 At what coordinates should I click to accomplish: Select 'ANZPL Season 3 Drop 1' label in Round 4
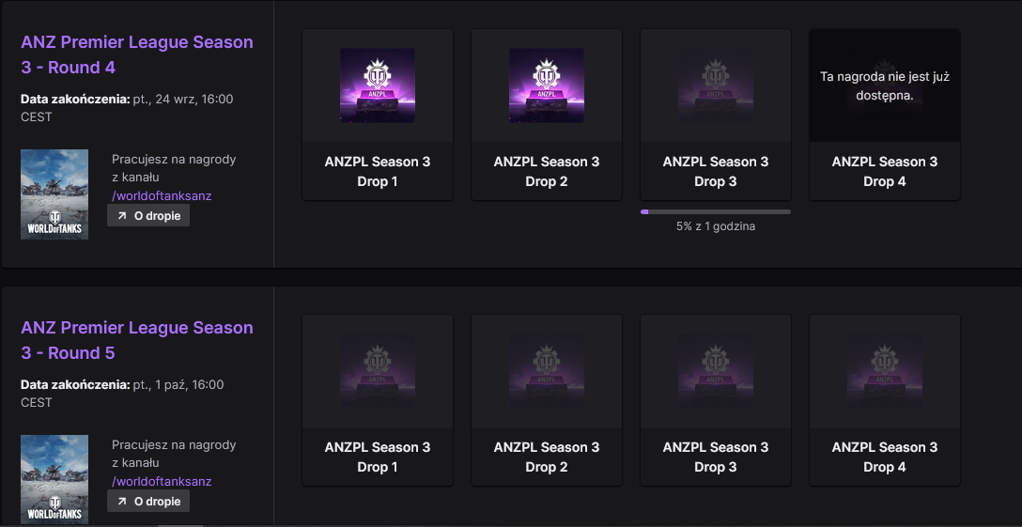[378, 172]
